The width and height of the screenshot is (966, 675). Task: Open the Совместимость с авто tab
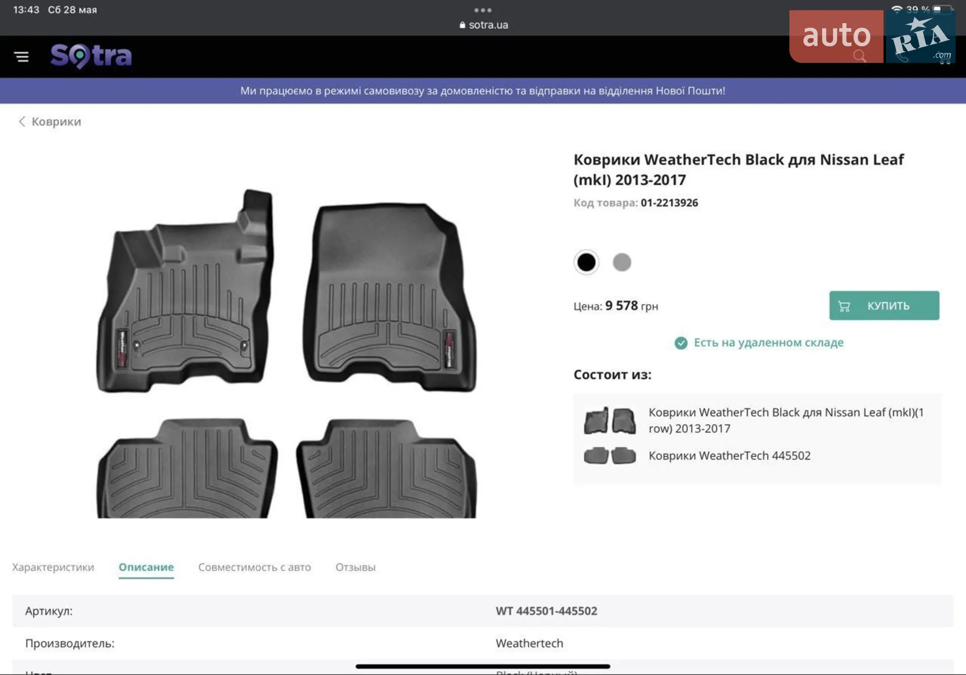coord(255,567)
